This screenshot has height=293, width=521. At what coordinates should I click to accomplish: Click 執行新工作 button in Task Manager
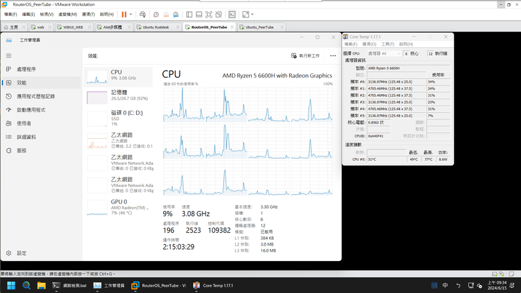pos(305,56)
